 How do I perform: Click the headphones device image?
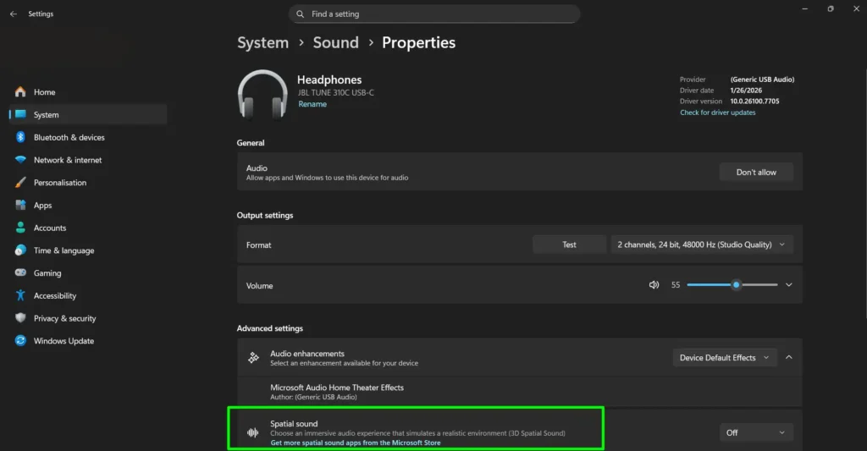pos(262,95)
